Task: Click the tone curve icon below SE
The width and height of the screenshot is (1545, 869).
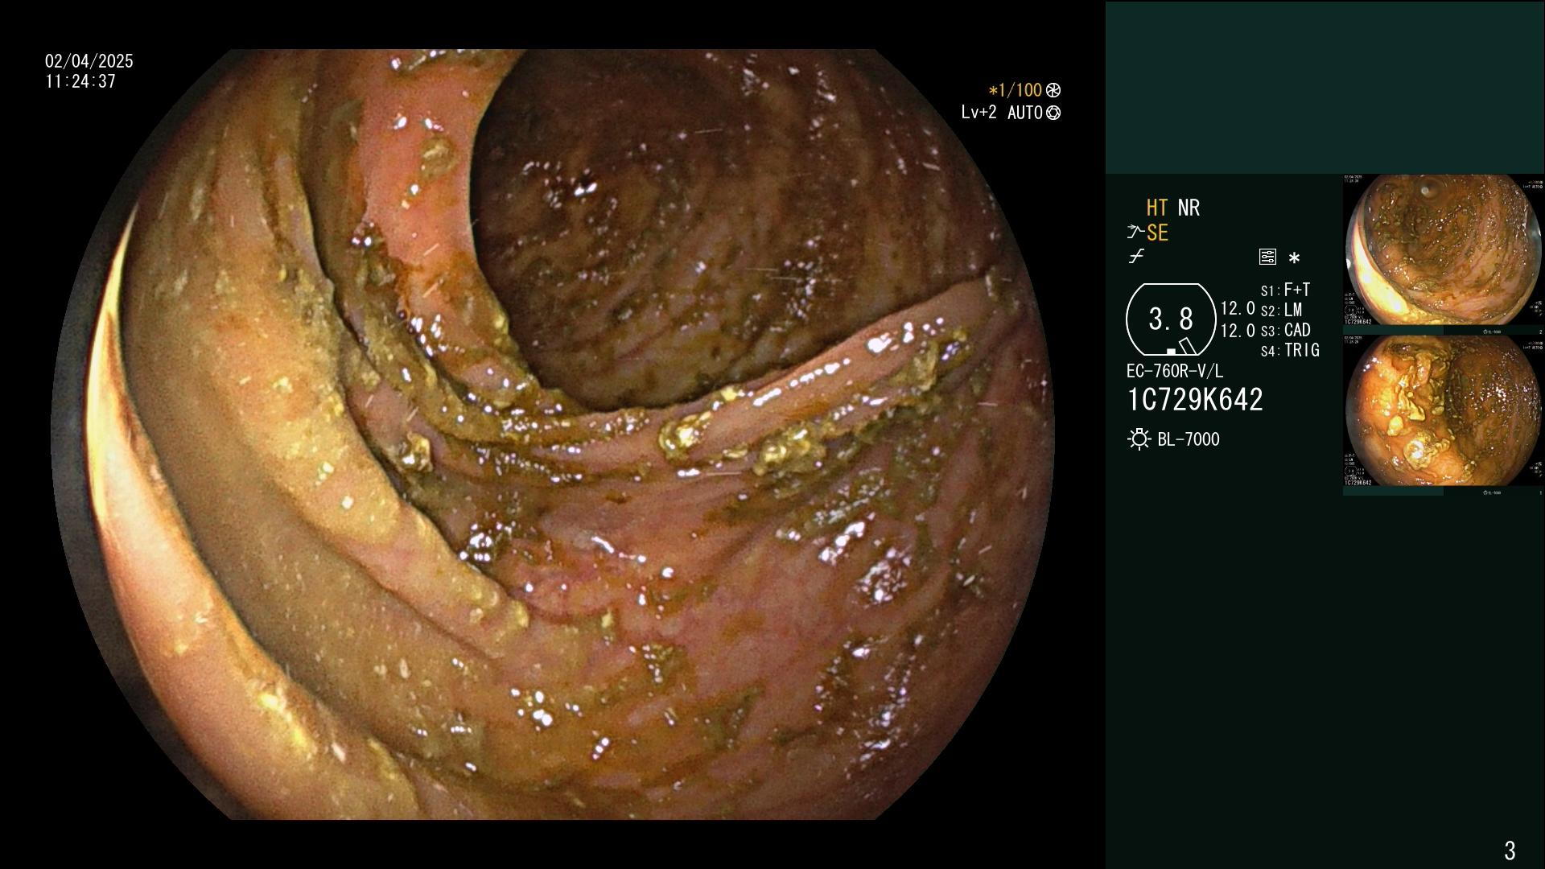Action: 1136,257
